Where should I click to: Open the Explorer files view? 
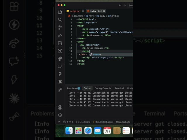click(x=60, y=12)
